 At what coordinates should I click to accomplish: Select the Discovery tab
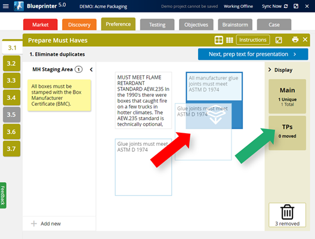point(79,24)
